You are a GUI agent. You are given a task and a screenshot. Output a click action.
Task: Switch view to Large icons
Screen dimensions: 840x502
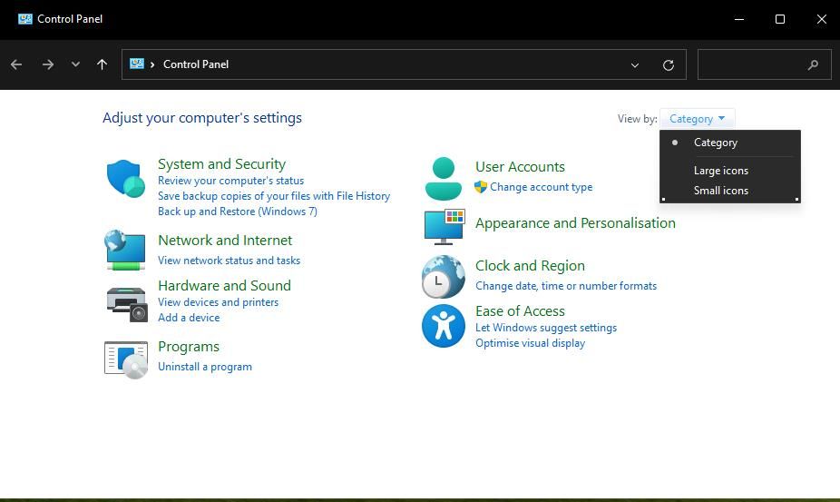[x=721, y=171]
